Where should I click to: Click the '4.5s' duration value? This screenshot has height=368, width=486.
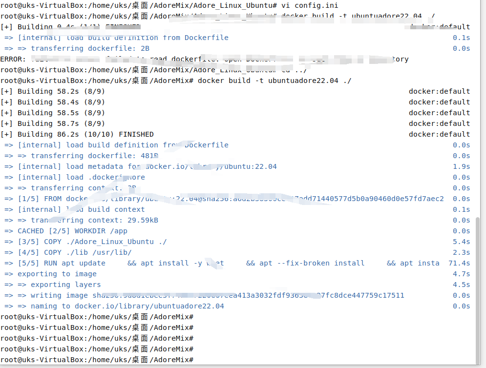click(461, 285)
